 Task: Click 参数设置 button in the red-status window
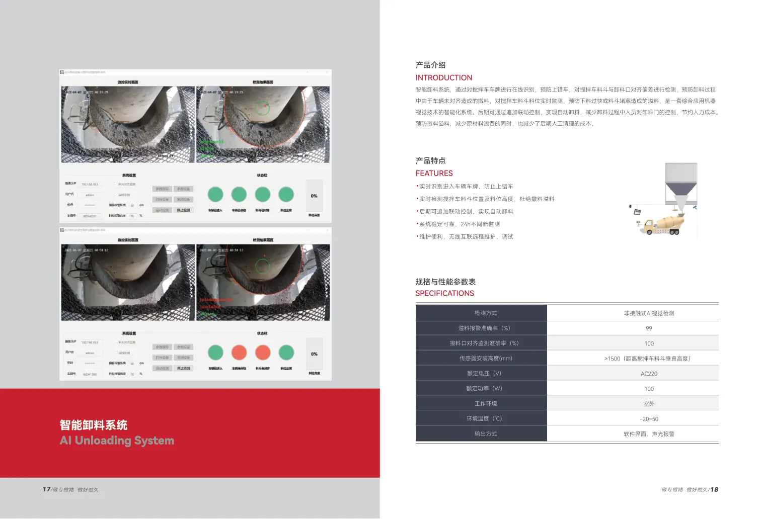coord(184,347)
